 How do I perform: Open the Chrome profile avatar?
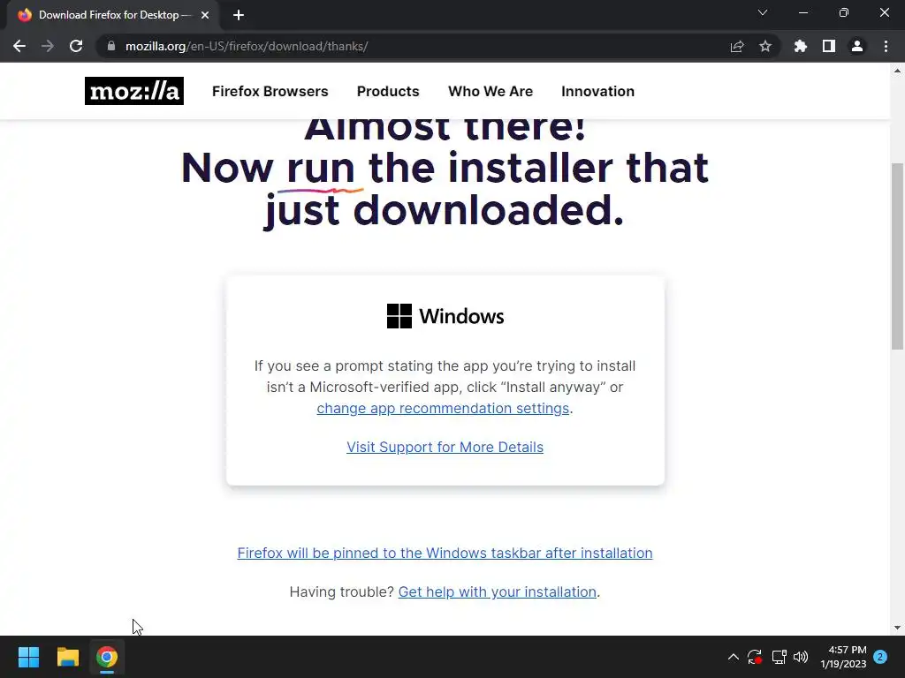[857, 46]
